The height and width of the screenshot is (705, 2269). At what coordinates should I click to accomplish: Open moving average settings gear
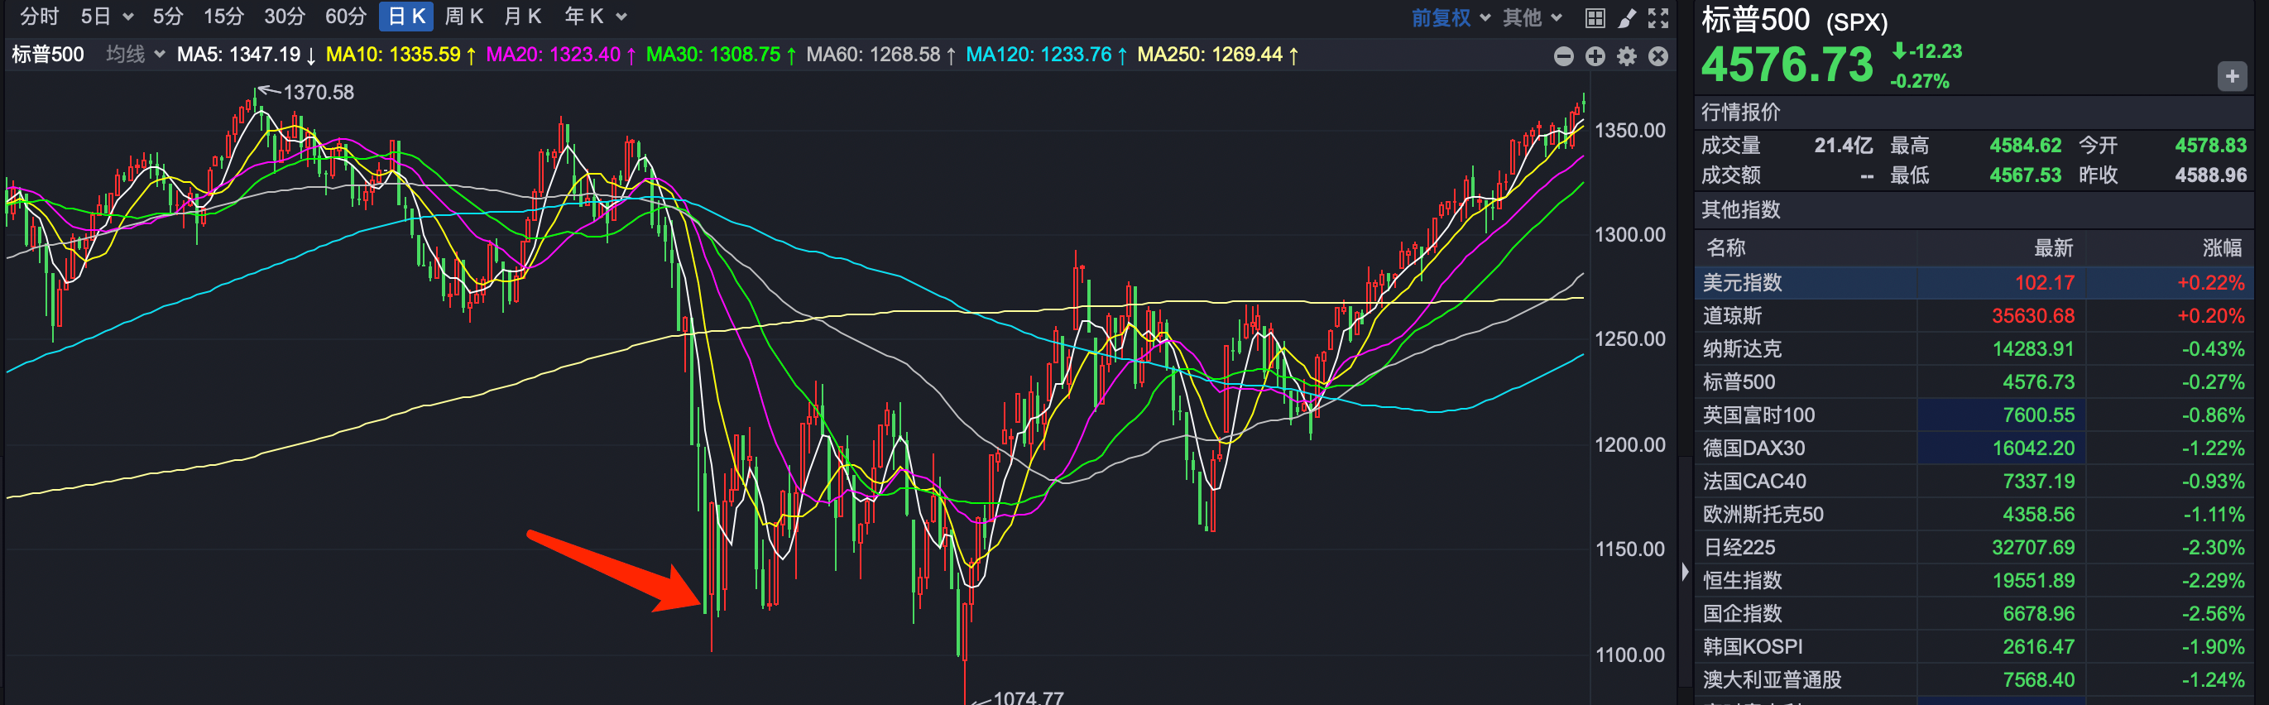point(1627,56)
